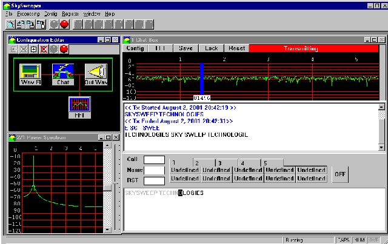Open the Window menu

[92, 14]
